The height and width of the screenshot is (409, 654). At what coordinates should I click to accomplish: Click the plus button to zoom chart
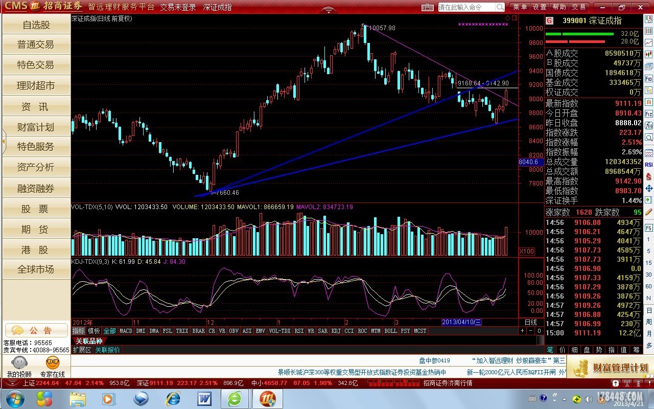pos(522,331)
